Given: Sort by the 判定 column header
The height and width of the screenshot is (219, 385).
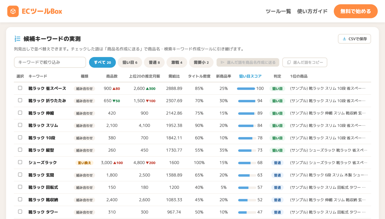Looking at the screenshot, I should pos(277,76).
